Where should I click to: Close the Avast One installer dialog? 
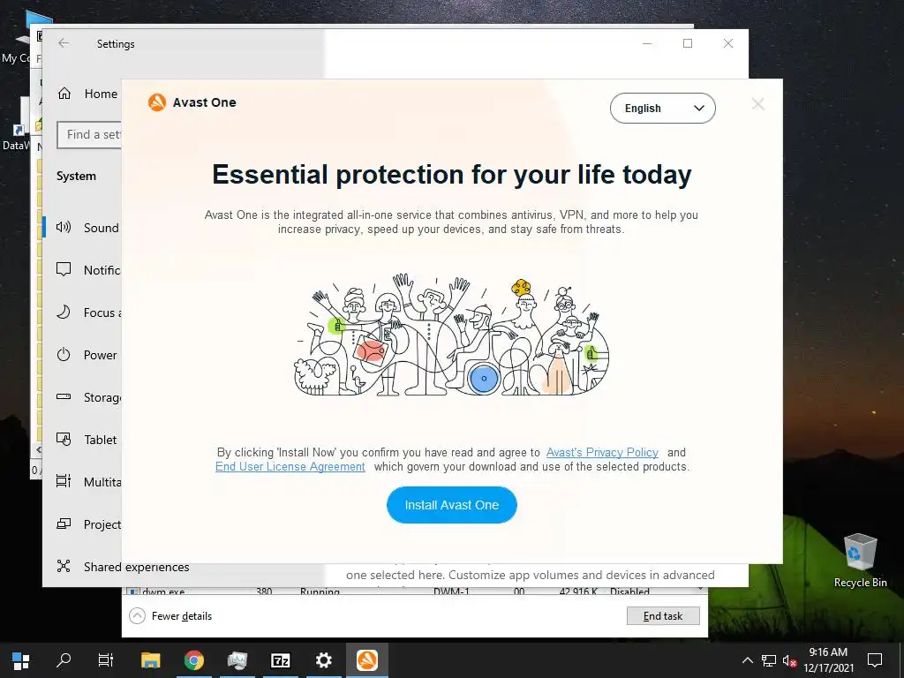click(x=757, y=104)
